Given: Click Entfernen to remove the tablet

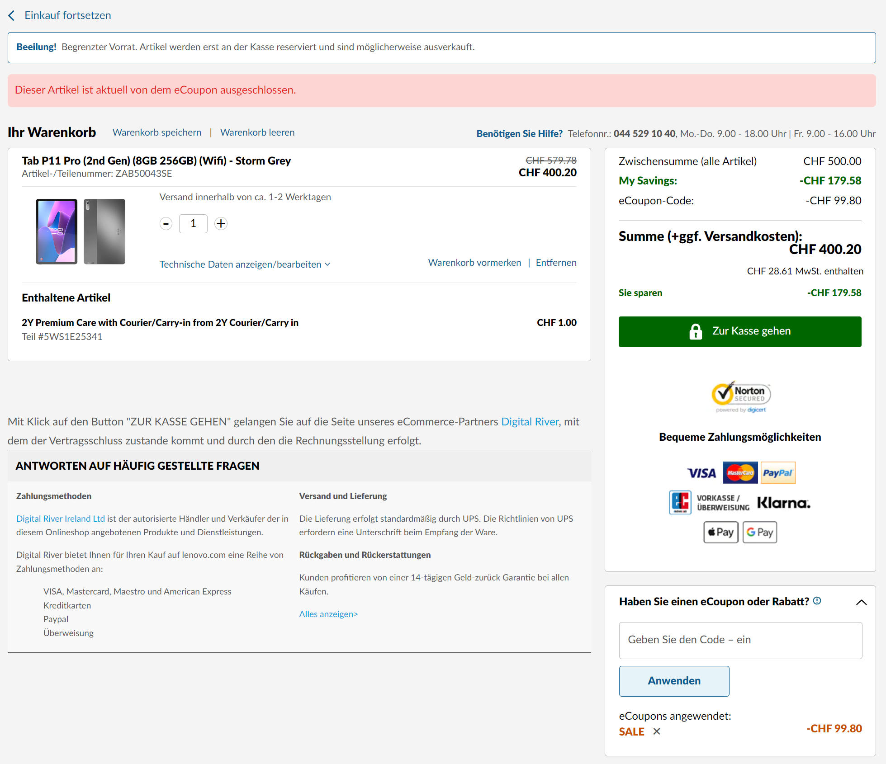Looking at the screenshot, I should point(556,263).
